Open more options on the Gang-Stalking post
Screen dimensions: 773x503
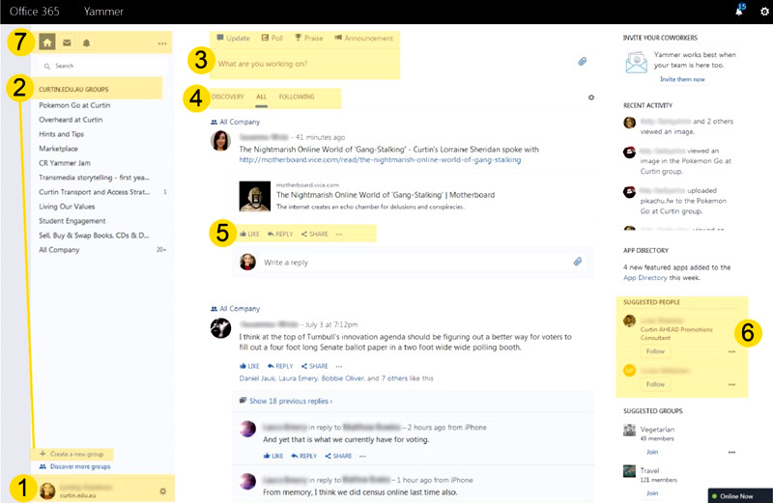(339, 235)
